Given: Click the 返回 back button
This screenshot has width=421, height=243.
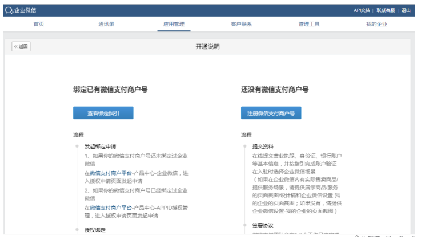Looking at the screenshot, I should 21,46.
